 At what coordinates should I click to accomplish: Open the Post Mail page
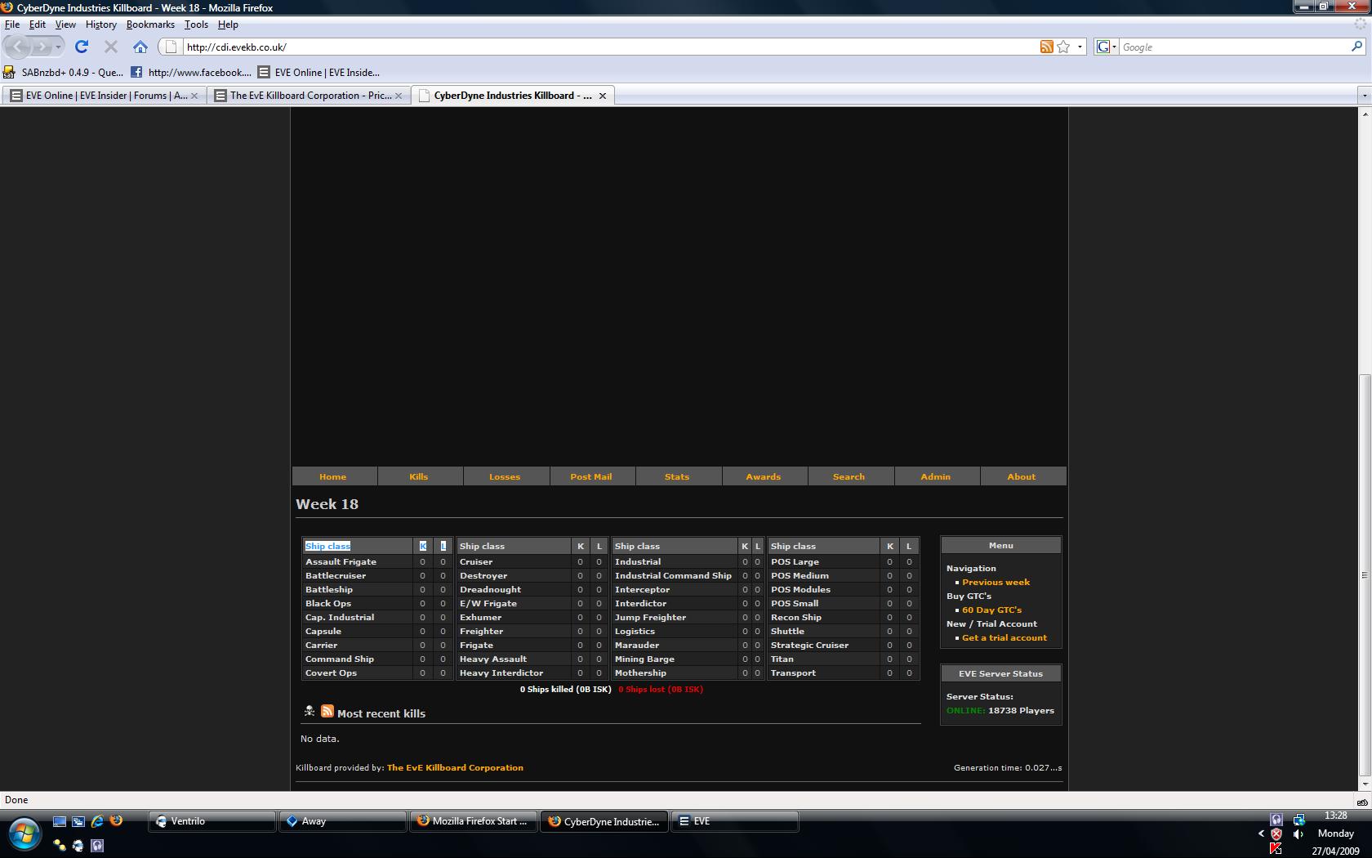(591, 476)
